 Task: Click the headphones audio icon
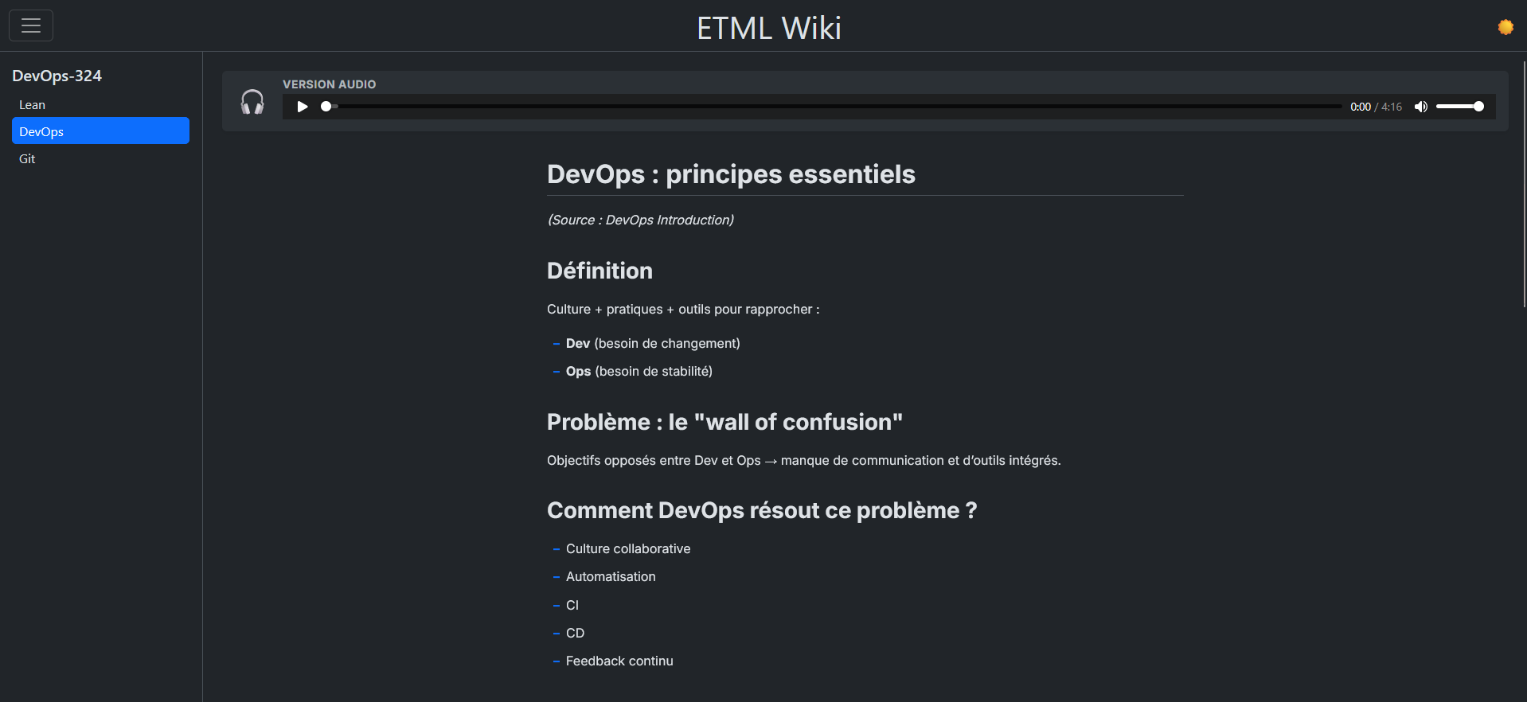252,102
